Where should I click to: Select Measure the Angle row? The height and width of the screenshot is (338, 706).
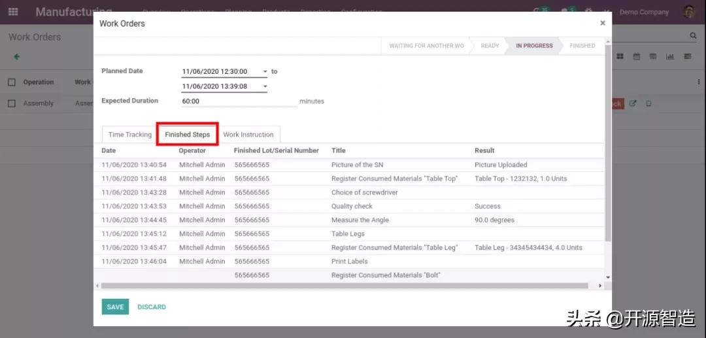(349, 220)
